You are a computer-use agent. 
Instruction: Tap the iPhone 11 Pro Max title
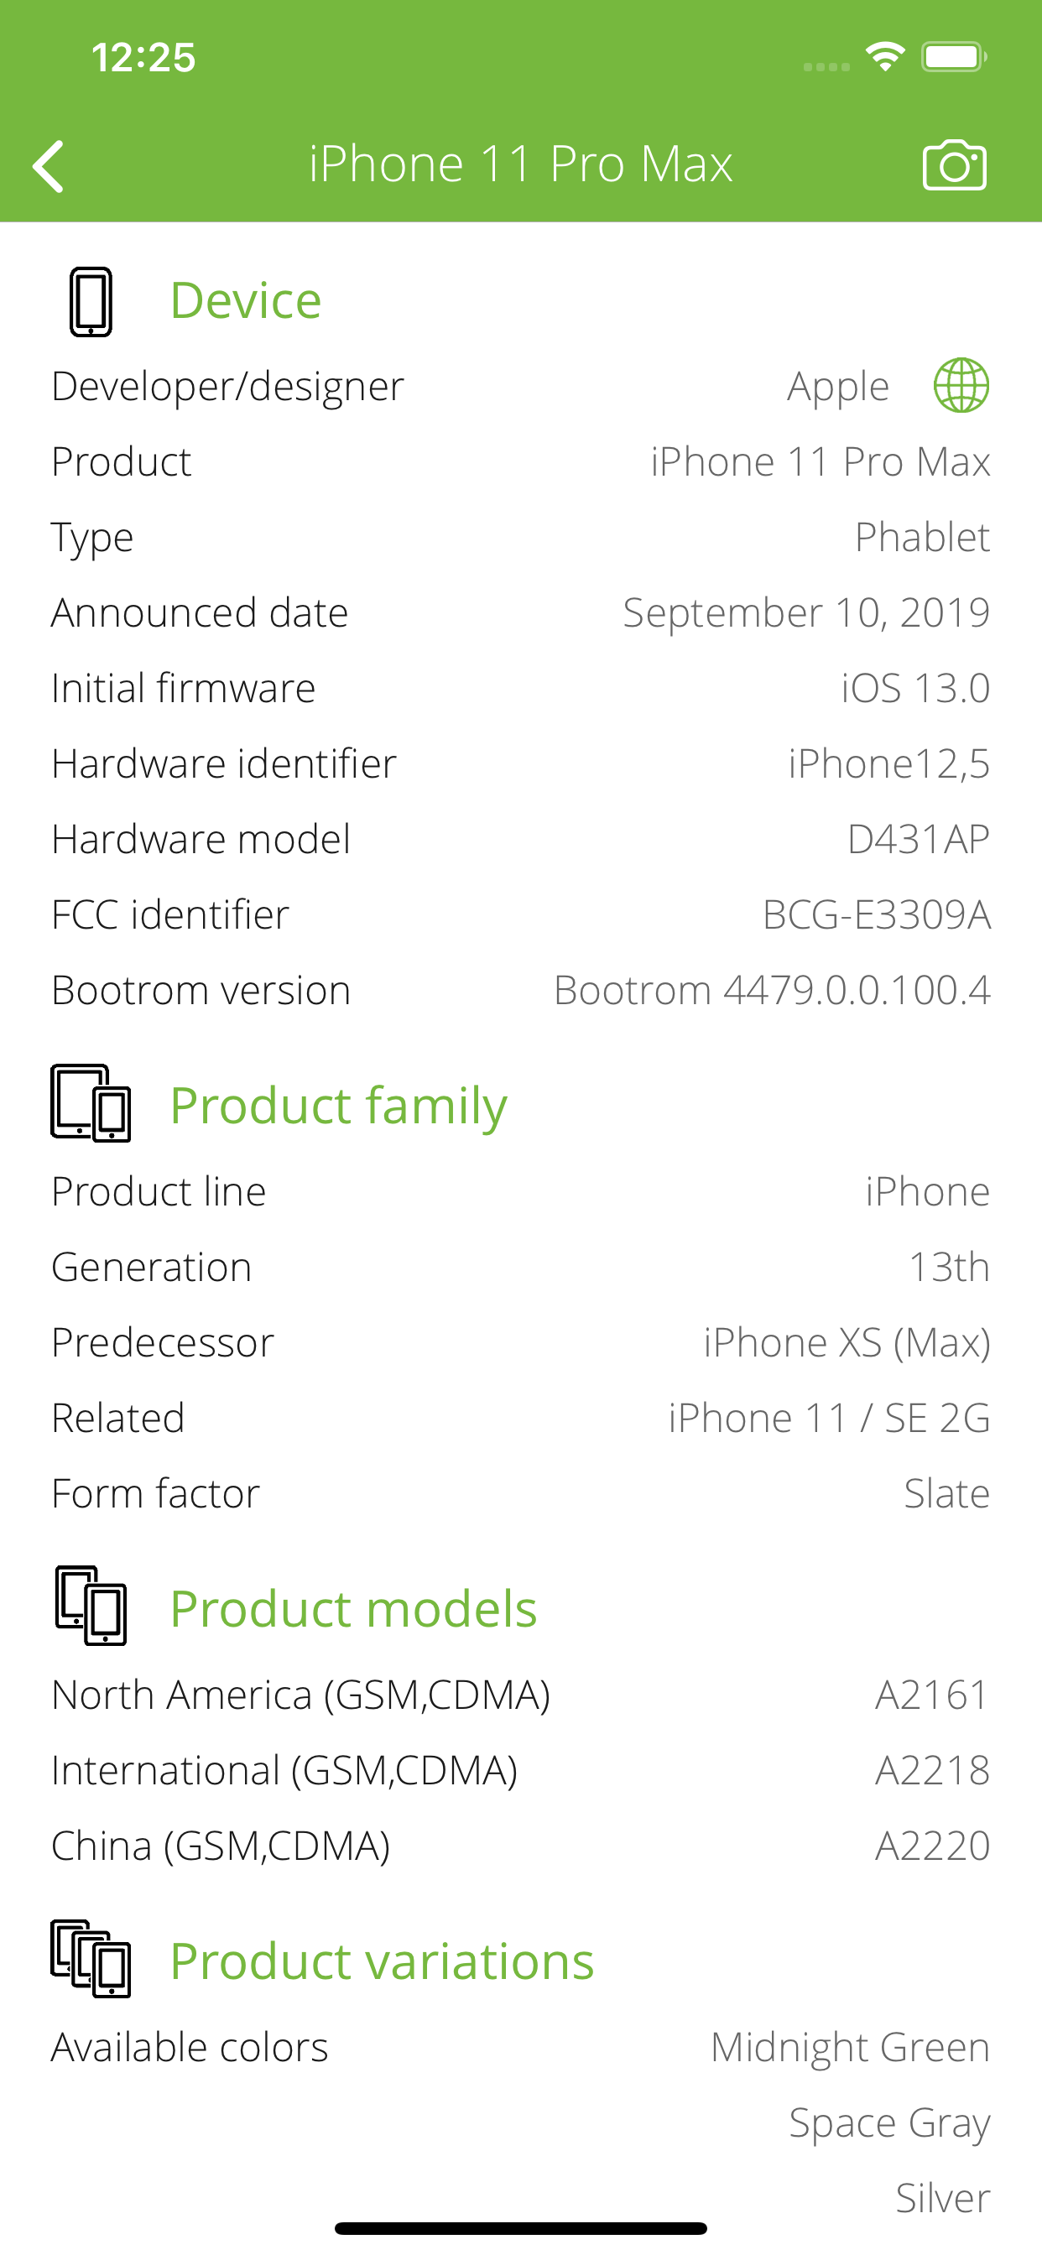click(520, 164)
